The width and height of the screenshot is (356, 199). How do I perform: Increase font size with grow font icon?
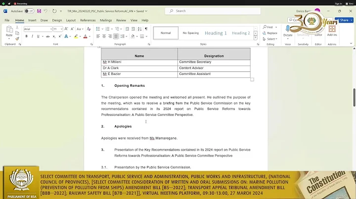point(66,29)
